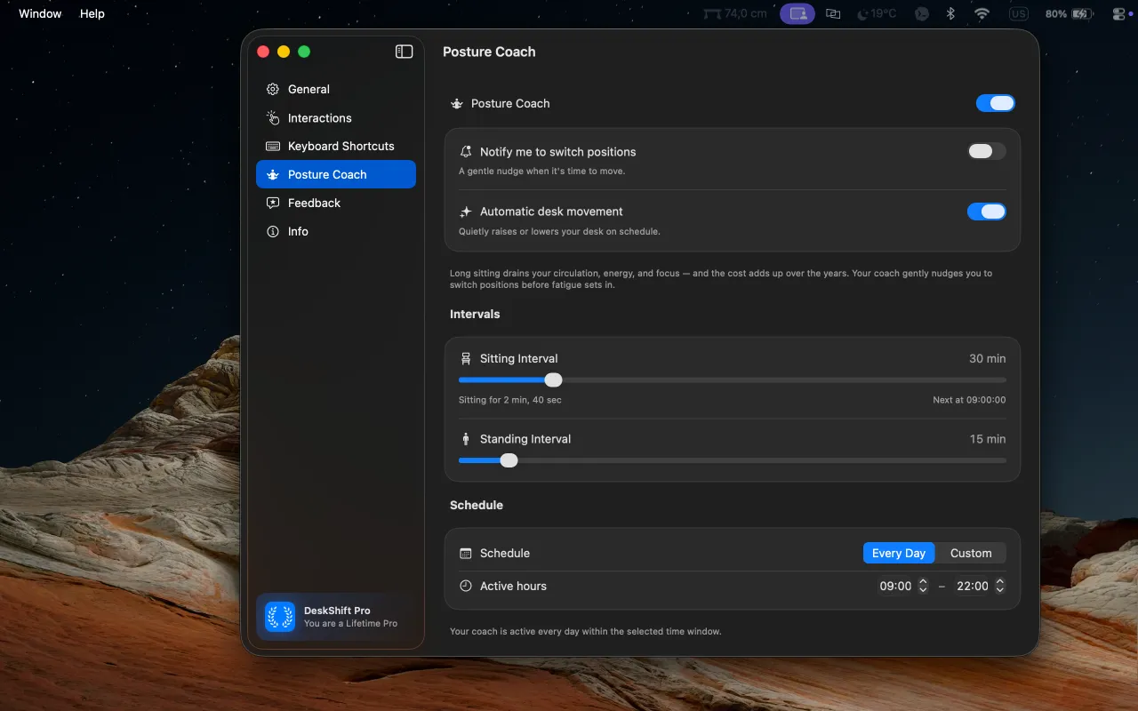Image resolution: width=1138 pixels, height=711 pixels.
Task: Open the Info section
Action: pos(336,231)
